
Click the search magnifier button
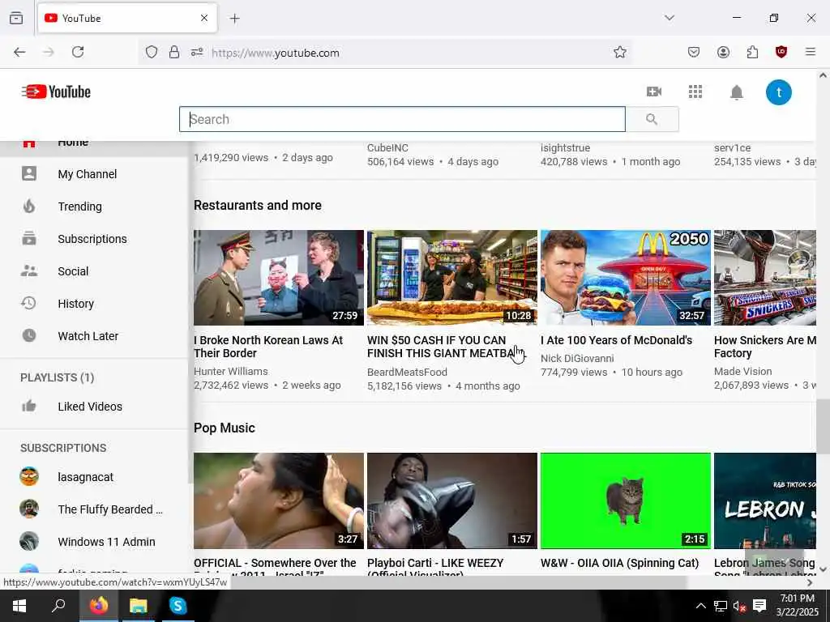coord(652,119)
